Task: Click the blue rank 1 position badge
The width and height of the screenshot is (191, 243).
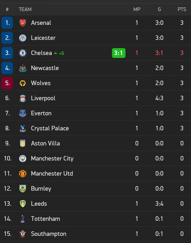Action: pos(7,23)
